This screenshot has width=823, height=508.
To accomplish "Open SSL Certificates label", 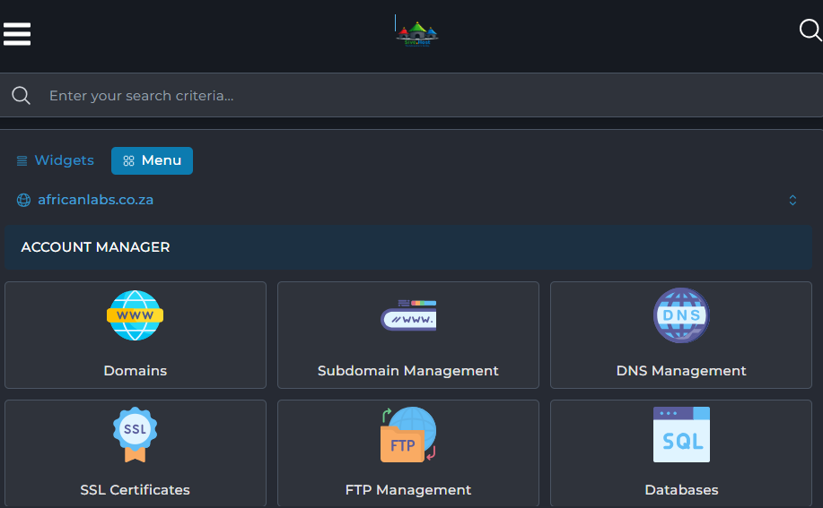I will pyautogui.click(x=135, y=490).
